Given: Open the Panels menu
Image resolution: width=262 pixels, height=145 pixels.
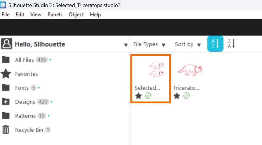Looking at the screenshot, I should [x=55, y=15].
